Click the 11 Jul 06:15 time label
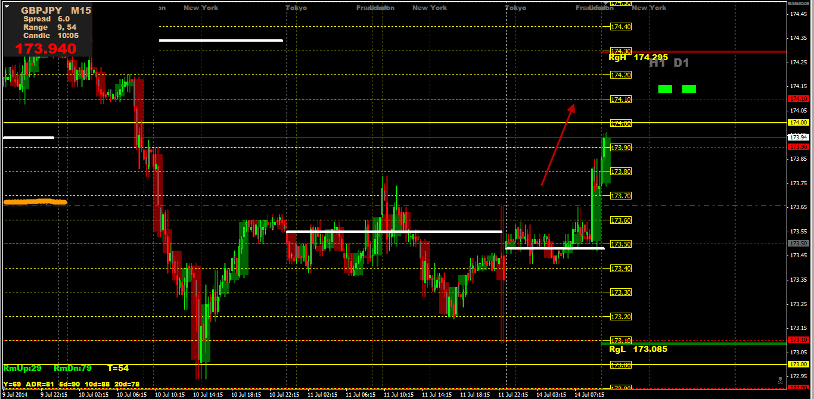Viewport: 814px width, 399px height. [x=360, y=394]
